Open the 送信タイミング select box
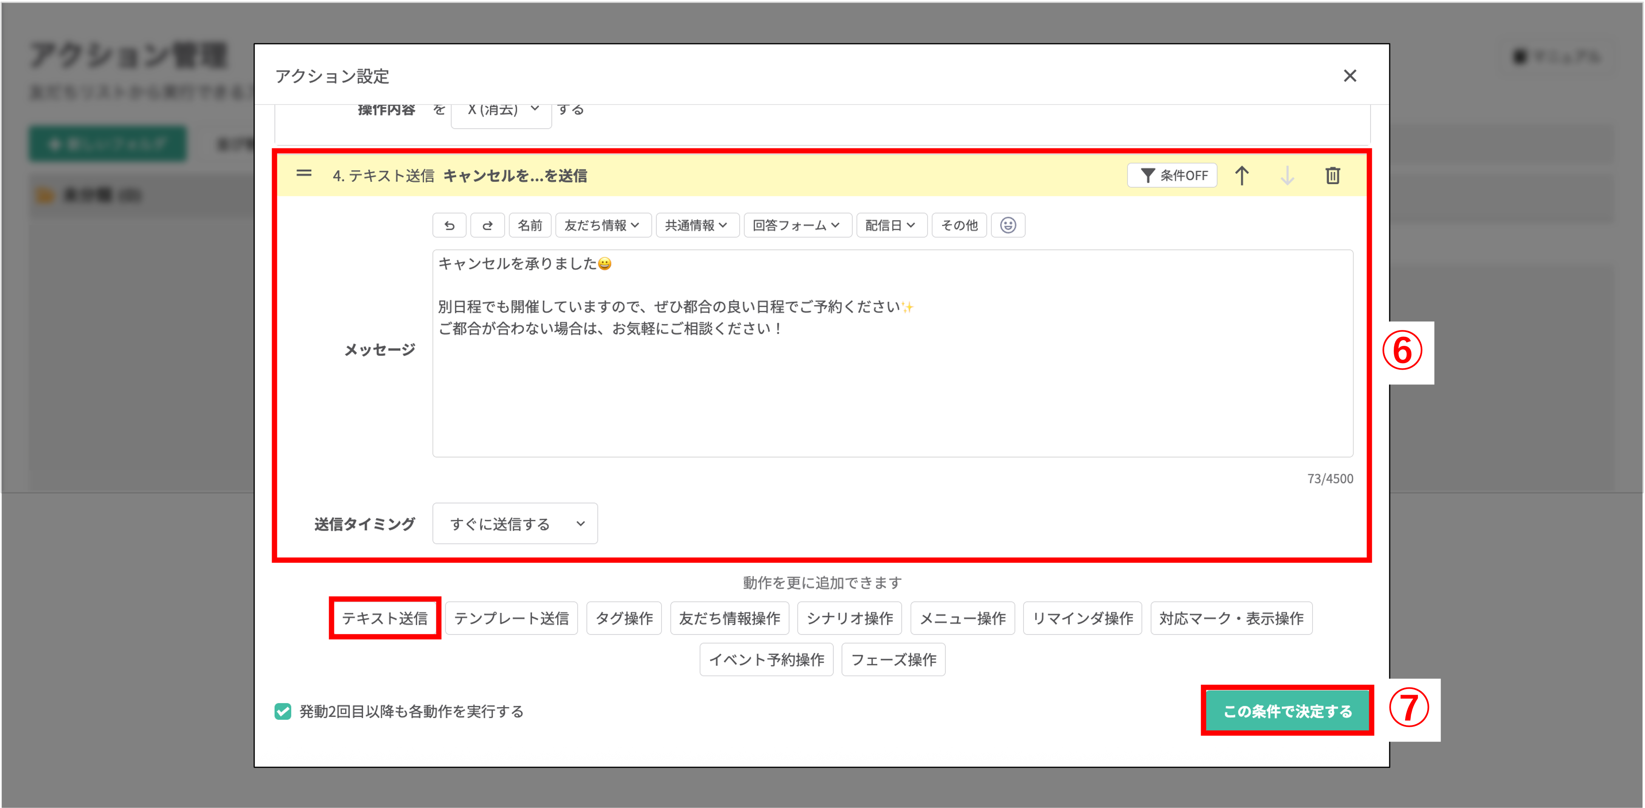Image resolution: width=1645 pixels, height=808 pixels. pyautogui.click(x=515, y=524)
